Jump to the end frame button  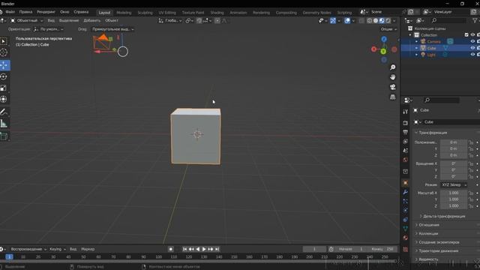click(217, 249)
